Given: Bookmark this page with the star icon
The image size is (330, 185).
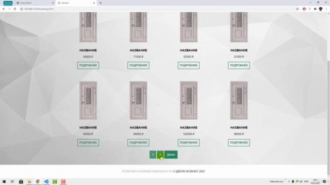Looking at the screenshot, I should (297, 9).
